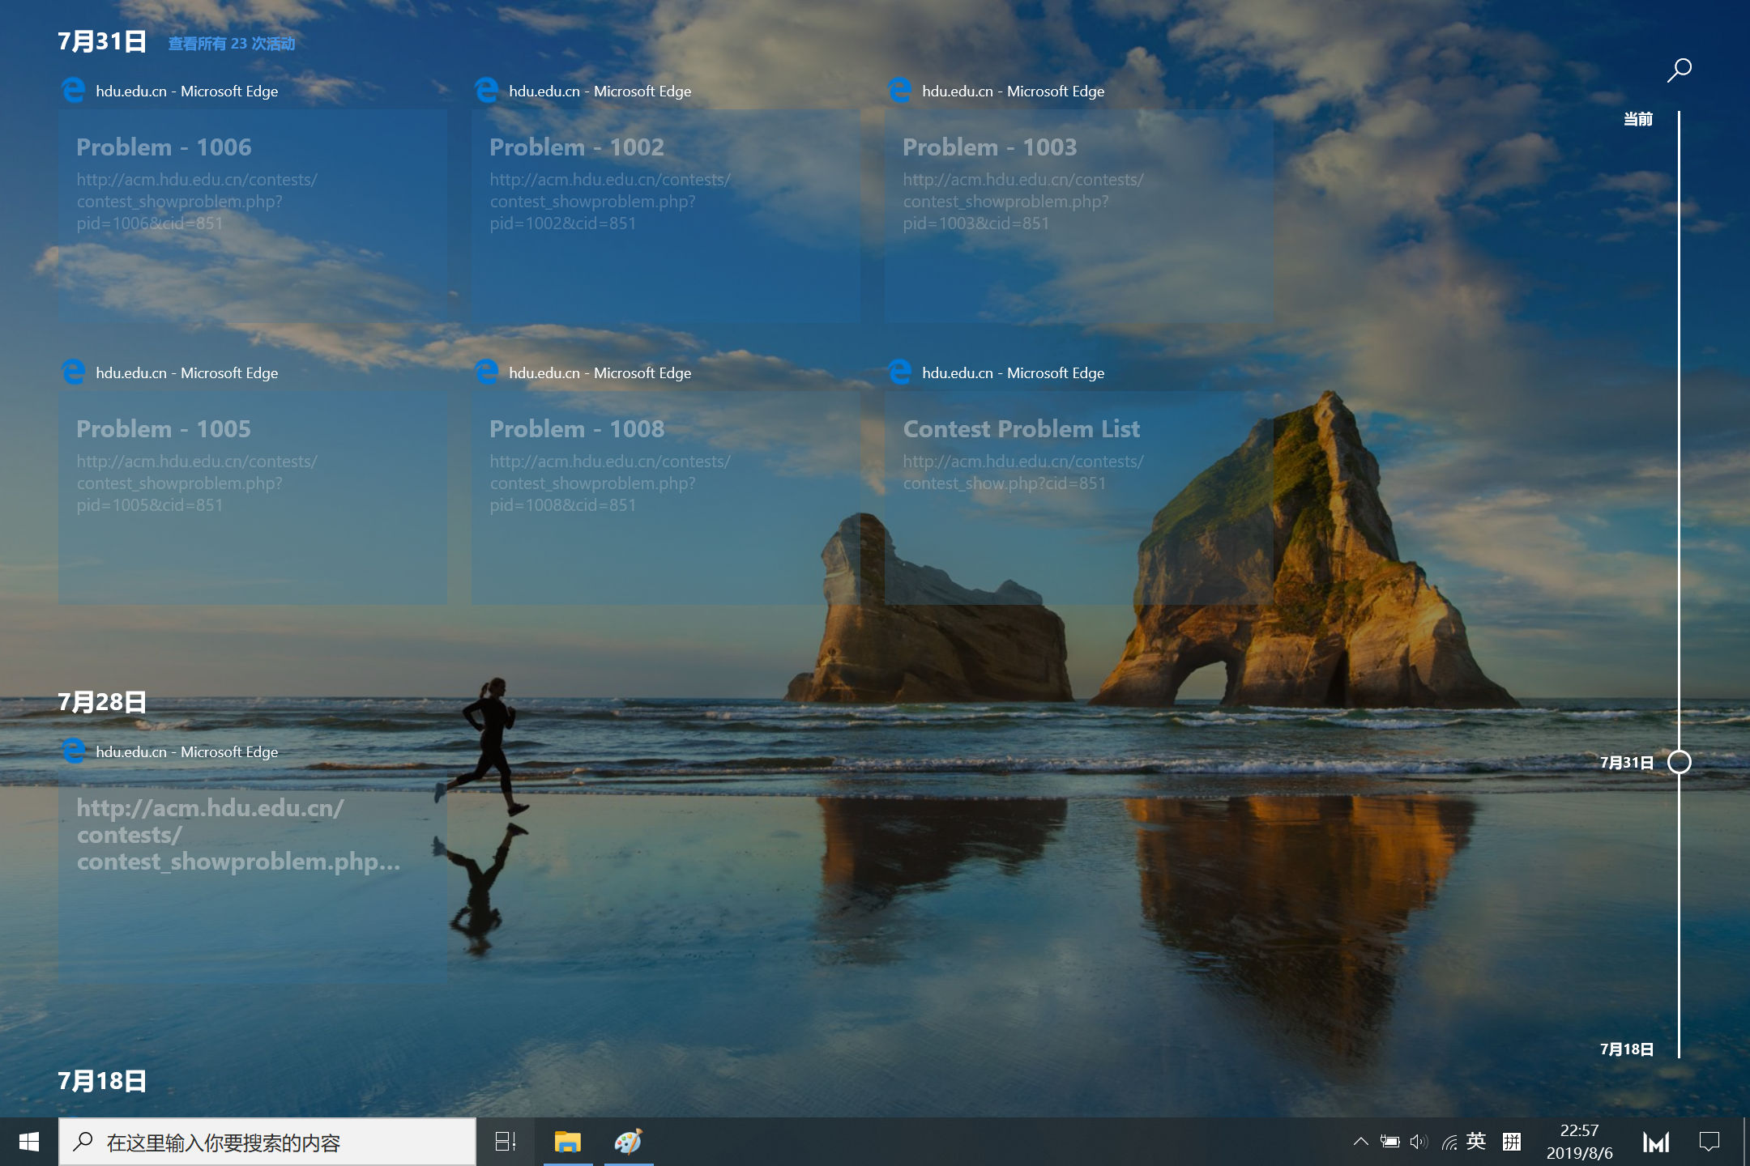
Task: Open the Action Center notification icon
Action: pos(1709,1142)
